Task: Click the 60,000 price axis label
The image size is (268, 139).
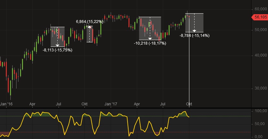Action: 261,9
